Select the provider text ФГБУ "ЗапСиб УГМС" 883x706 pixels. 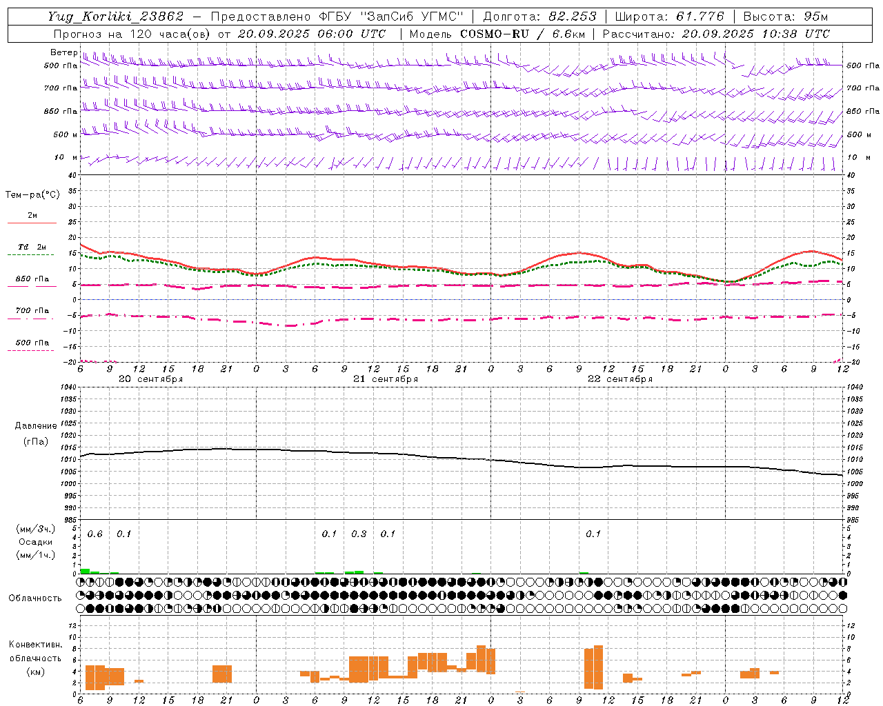tap(392, 17)
